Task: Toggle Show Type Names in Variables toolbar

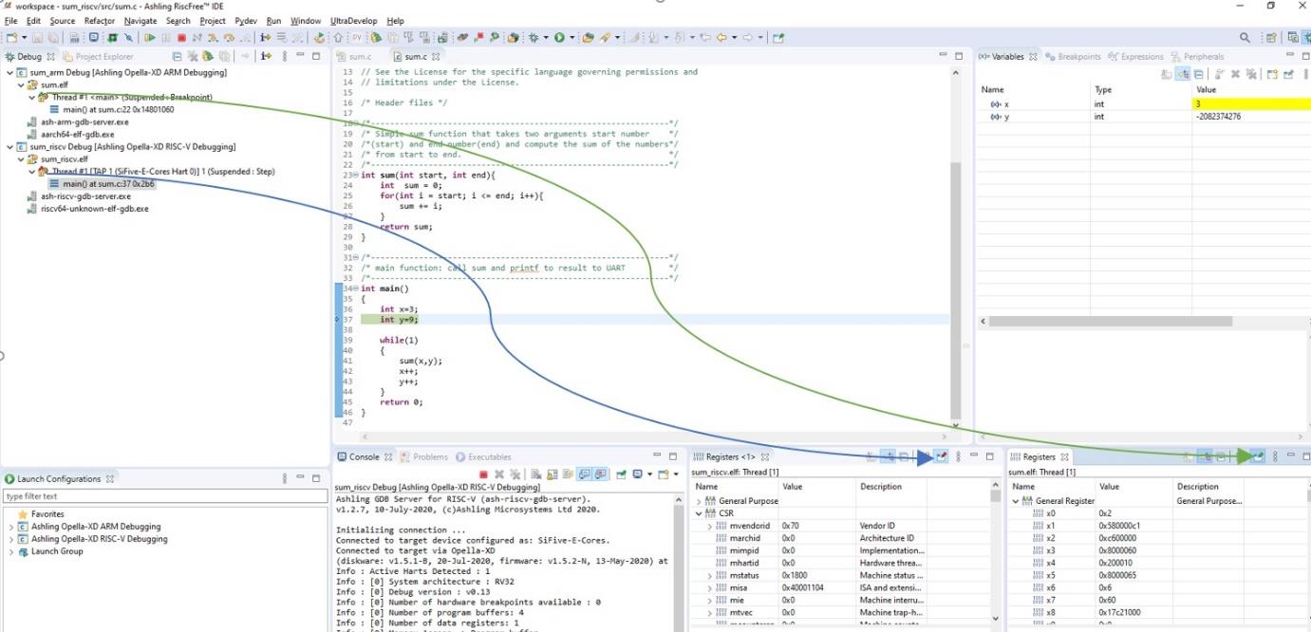Action: point(1165,74)
